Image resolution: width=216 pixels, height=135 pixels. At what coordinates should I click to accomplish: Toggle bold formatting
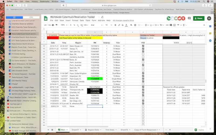115,25
